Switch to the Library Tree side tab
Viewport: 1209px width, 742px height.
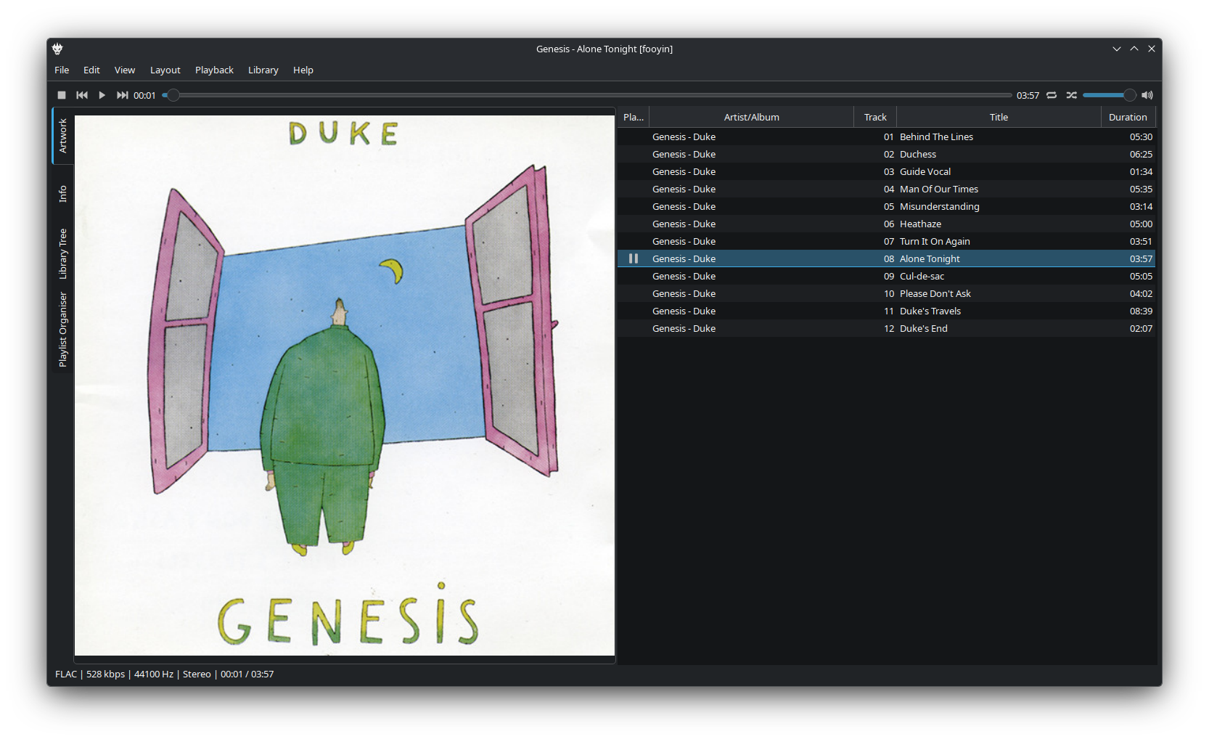[62, 253]
